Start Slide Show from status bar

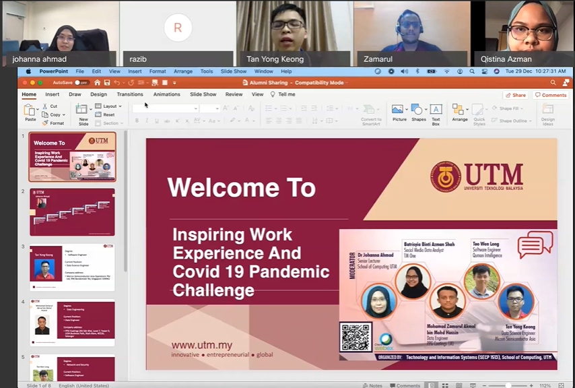tap(473, 385)
